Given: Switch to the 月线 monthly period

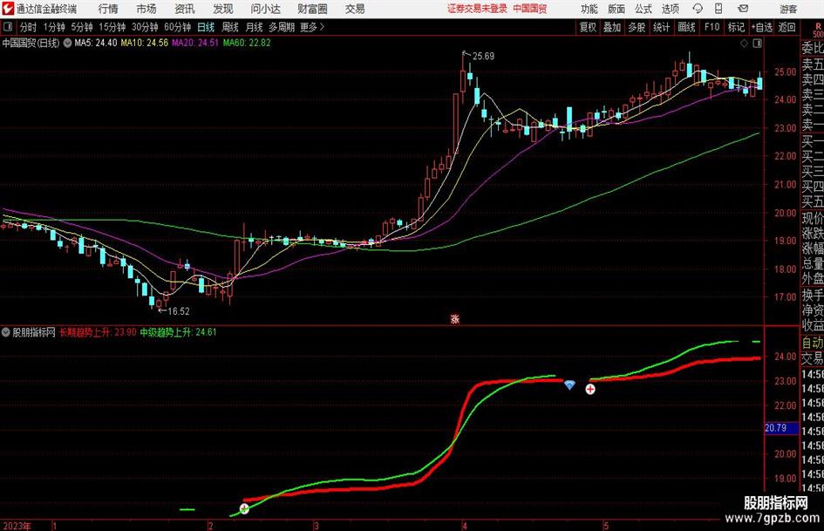Looking at the screenshot, I should coord(255,27).
